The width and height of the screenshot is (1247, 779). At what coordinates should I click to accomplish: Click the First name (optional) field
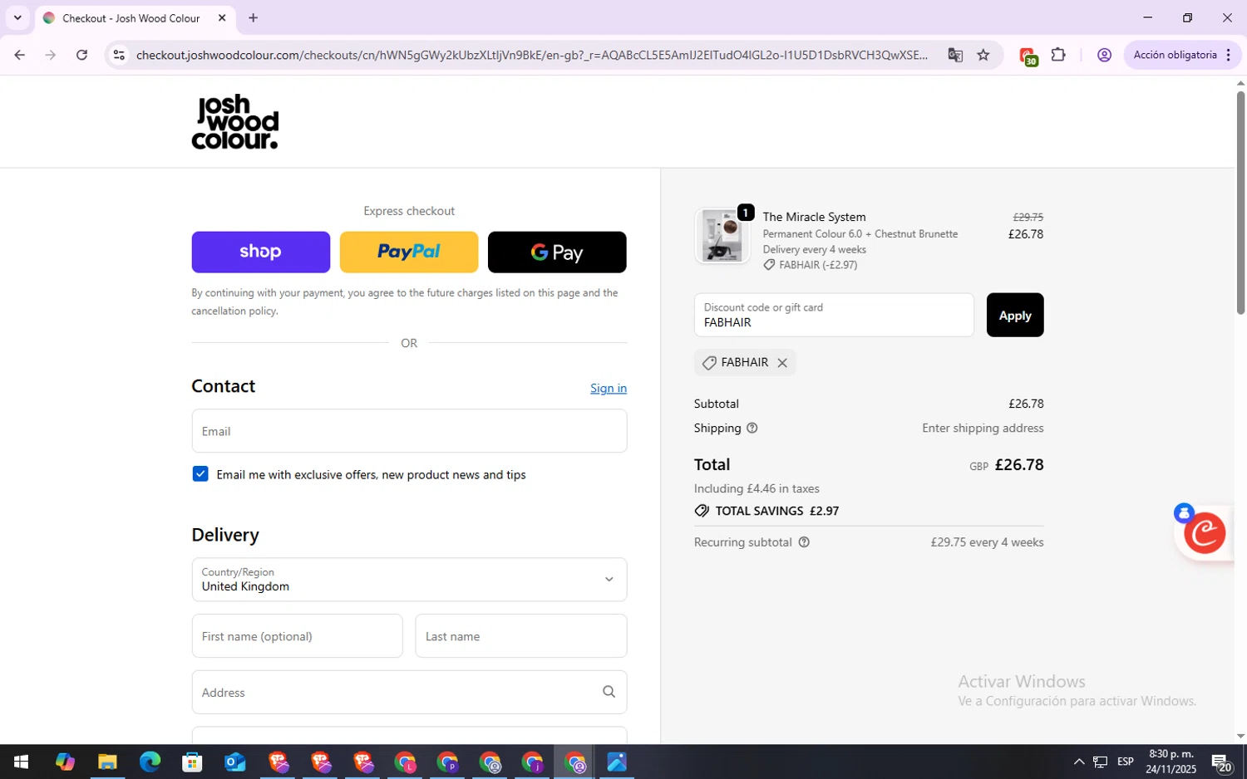pyautogui.click(x=297, y=636)
